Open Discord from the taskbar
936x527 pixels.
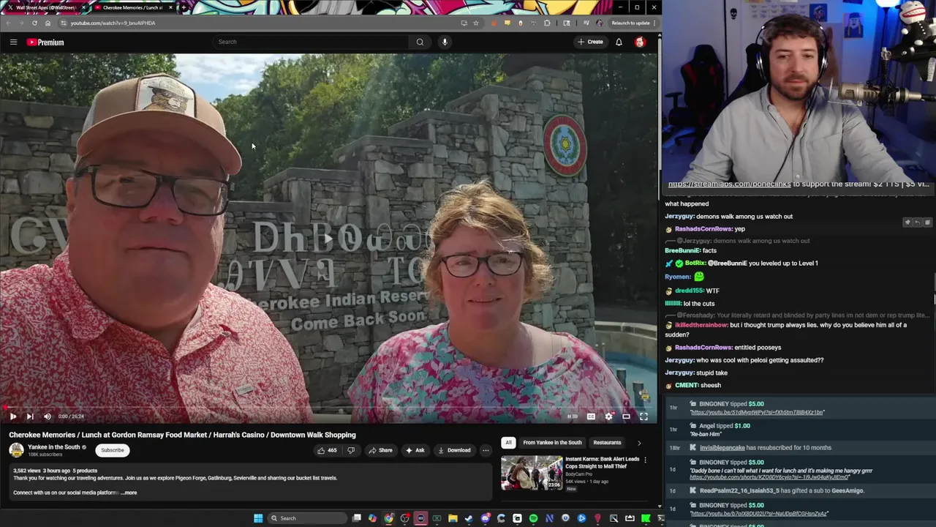click(x=485, y=518)
